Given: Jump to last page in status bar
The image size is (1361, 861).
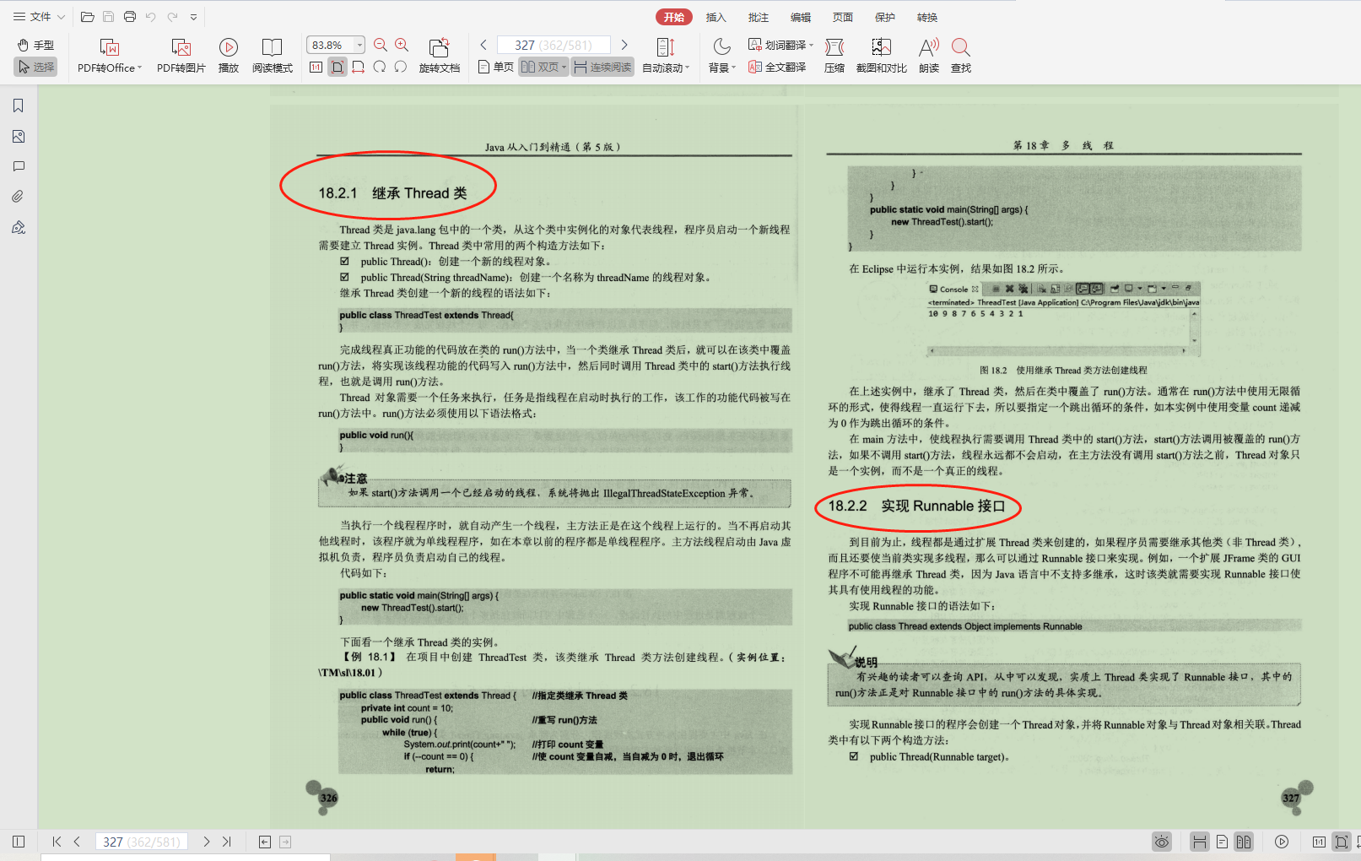Looking at the screenshot, I should pyautogui.click(x=226, y=842).
